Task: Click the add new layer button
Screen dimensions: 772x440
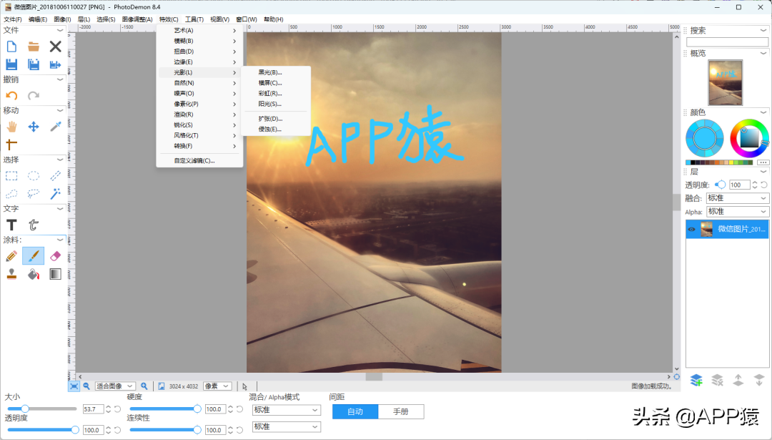Action: pos(696,380)
